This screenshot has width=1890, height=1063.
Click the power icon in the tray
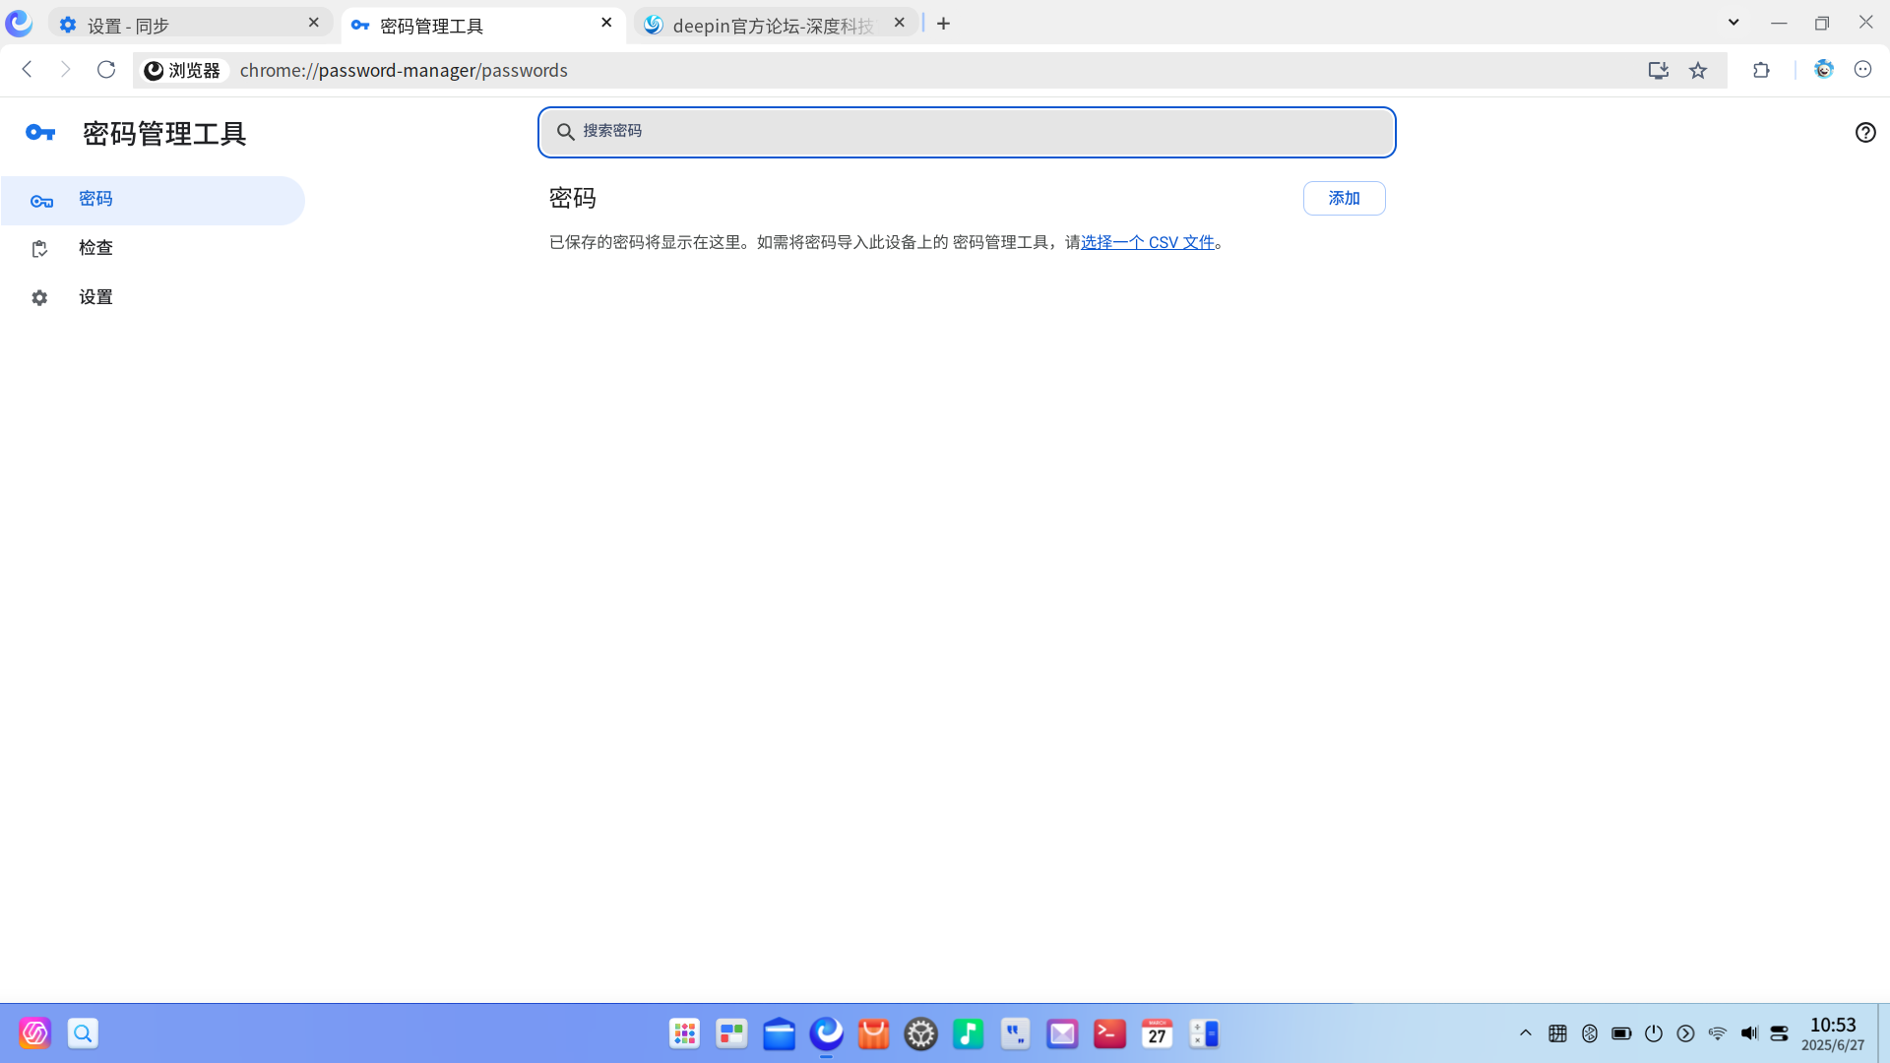pyautogui.click(x=1654, y=1033)
